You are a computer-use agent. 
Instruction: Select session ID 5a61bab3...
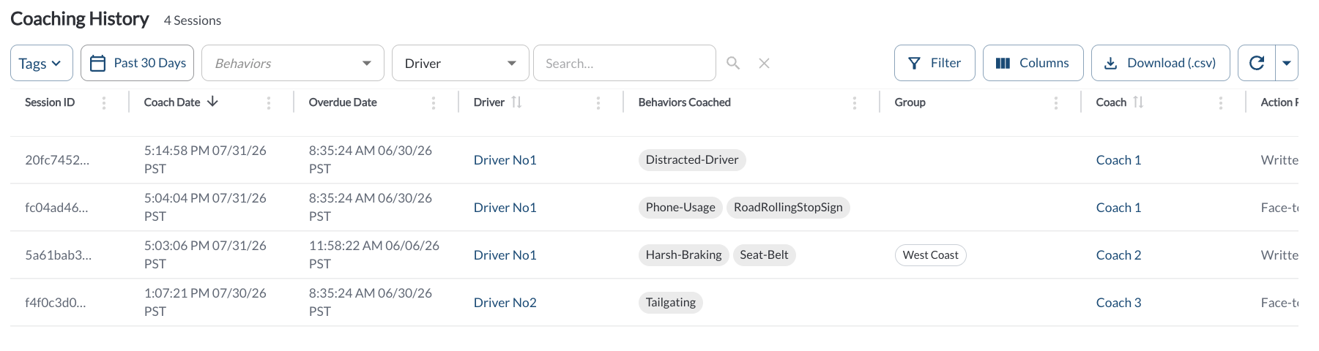[x=58, y=255]
